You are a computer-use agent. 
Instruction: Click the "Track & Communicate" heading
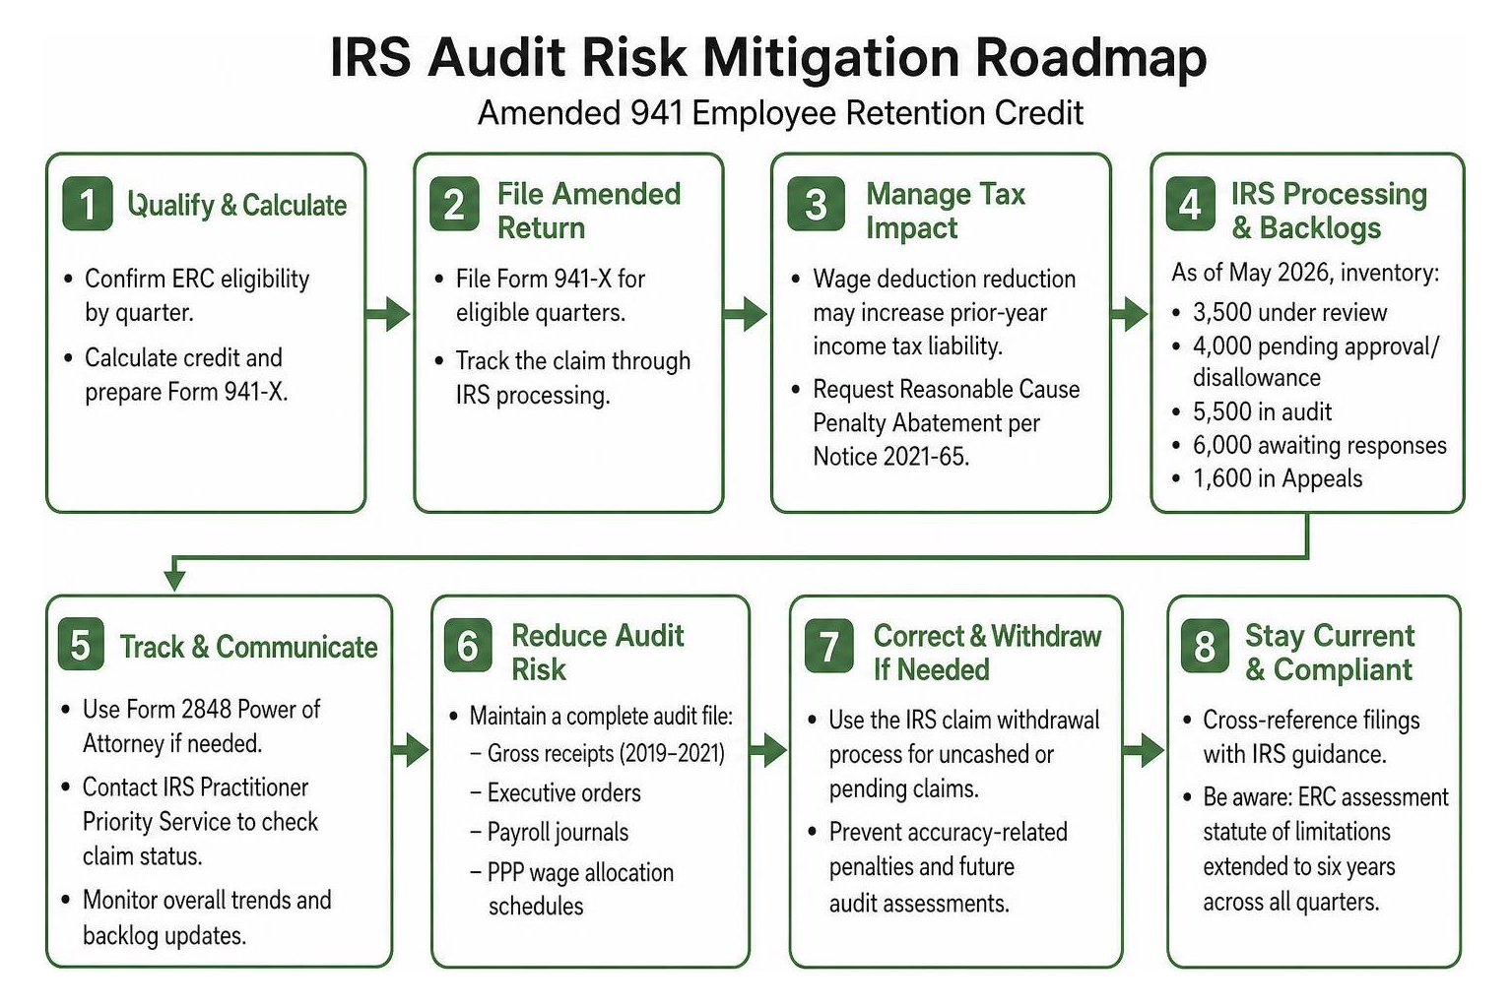click(248, 647)
